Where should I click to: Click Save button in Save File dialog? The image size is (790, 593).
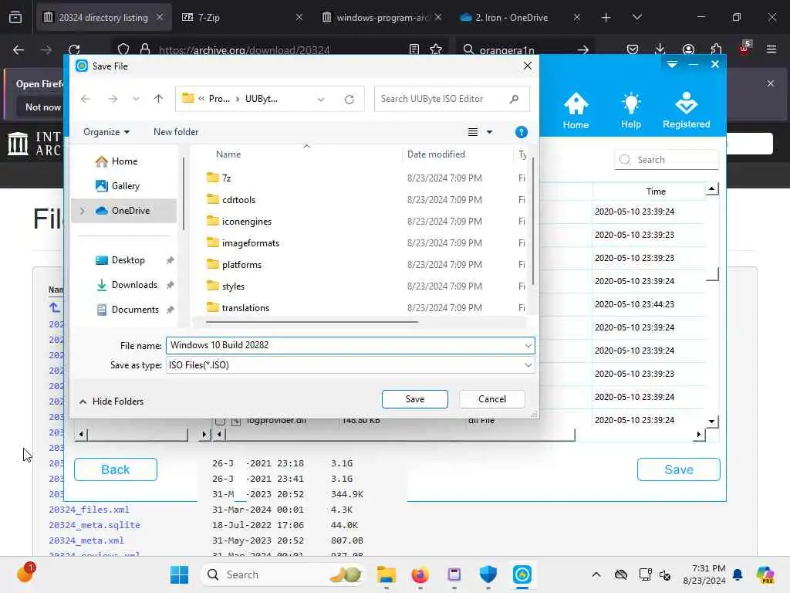click(x=414, y=399)
